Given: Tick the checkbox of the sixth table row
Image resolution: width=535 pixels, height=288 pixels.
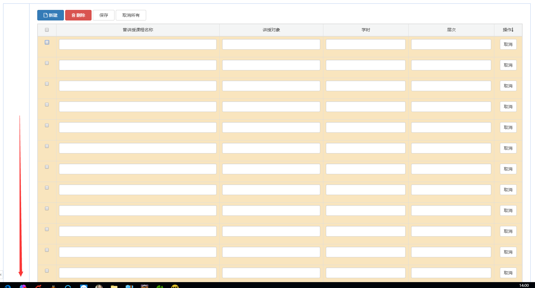Looking at the screenshot, I should [x=47, y=146].
